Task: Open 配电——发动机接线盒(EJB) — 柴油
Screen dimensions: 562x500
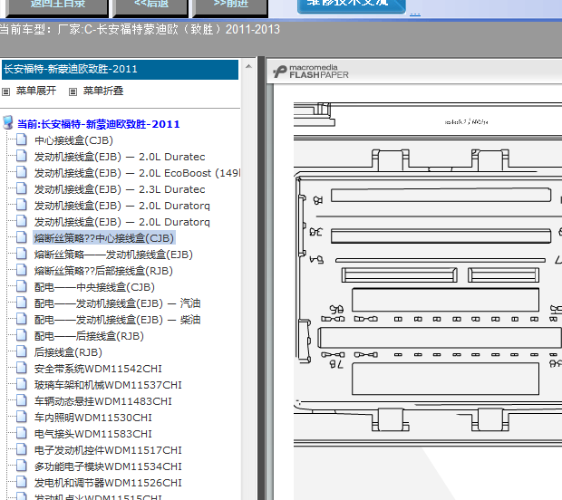Action: click(117, 320)
